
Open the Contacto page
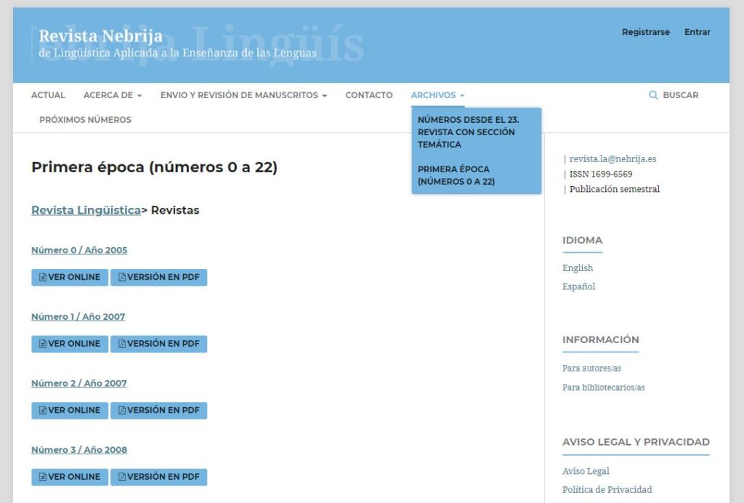coord(368,95)
